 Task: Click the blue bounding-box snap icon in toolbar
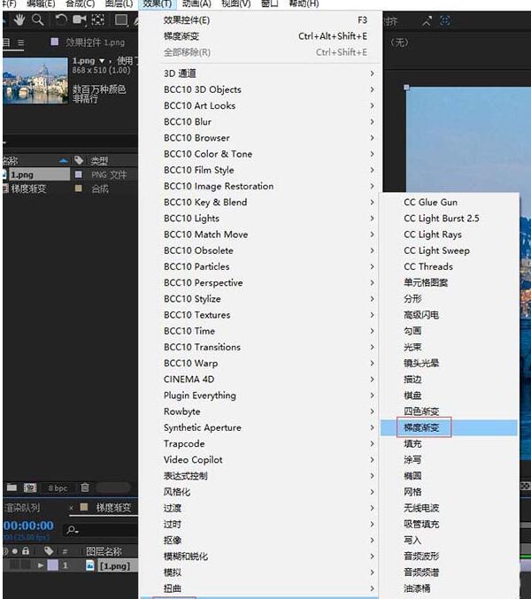[x=445, y=20]
